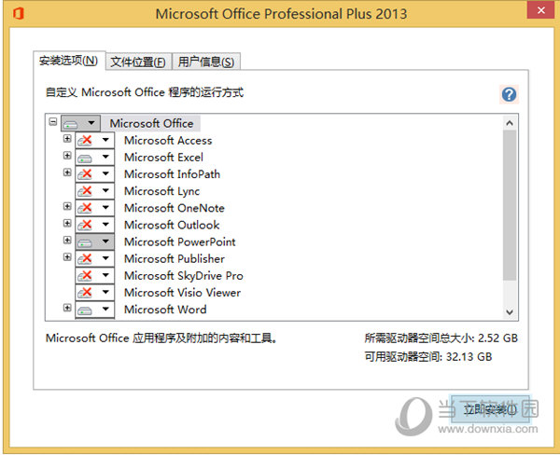Click the feature list scroll down arrow
The width and height of the screenshot is (560, 455).
click(510, 312)
